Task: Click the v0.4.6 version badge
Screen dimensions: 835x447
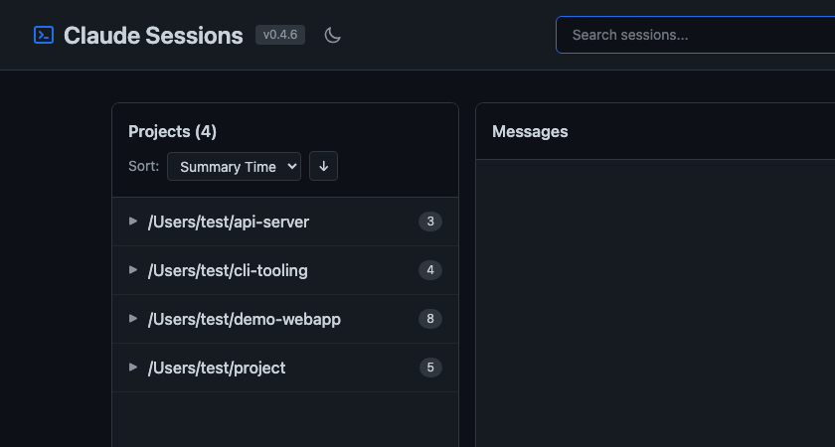Action: pyautogui.click(x=280, y=35)
